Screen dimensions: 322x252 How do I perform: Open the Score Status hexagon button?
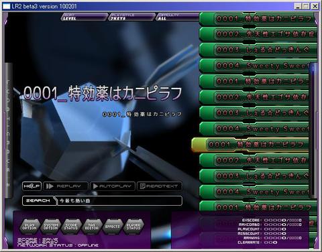tap(71, 227)
